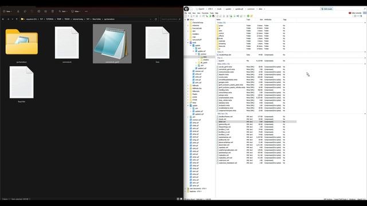The width and height of the screenshot is (367, 206).
Task: Open the Sort dropdown in File Explorer
Action: point(63,11)
